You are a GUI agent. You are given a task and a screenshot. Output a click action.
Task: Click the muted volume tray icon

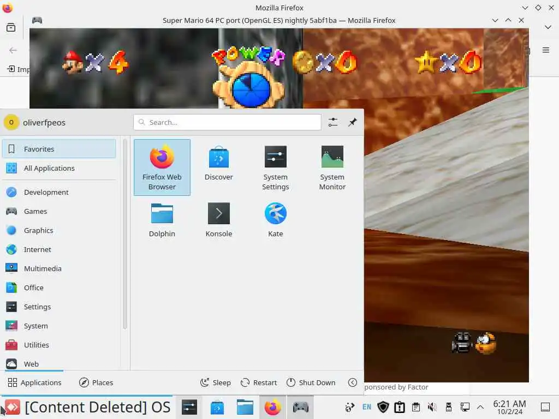432,407
